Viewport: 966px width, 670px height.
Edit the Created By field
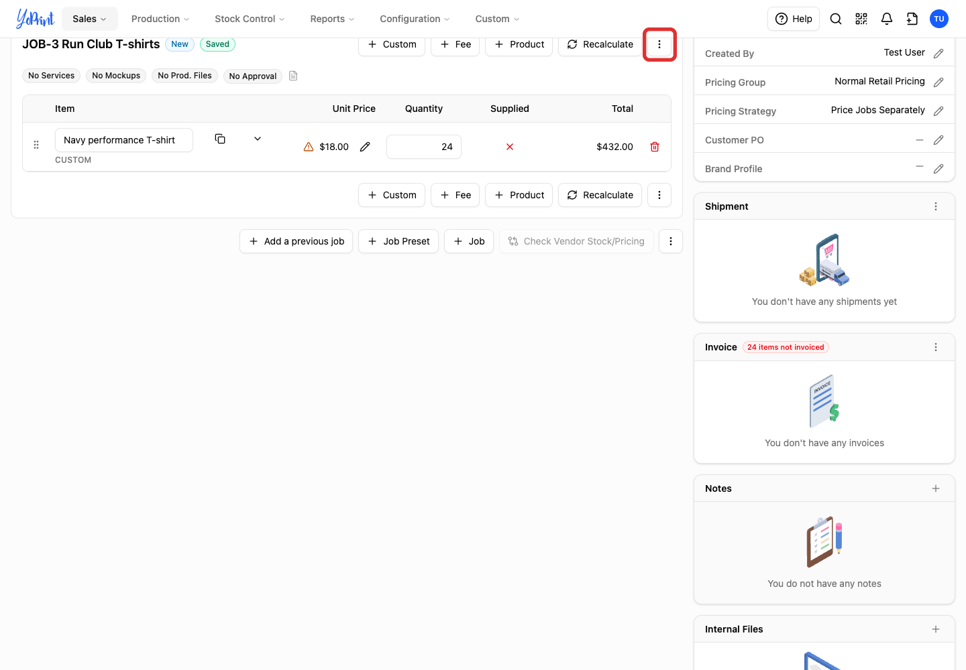(x=938, y=54)
